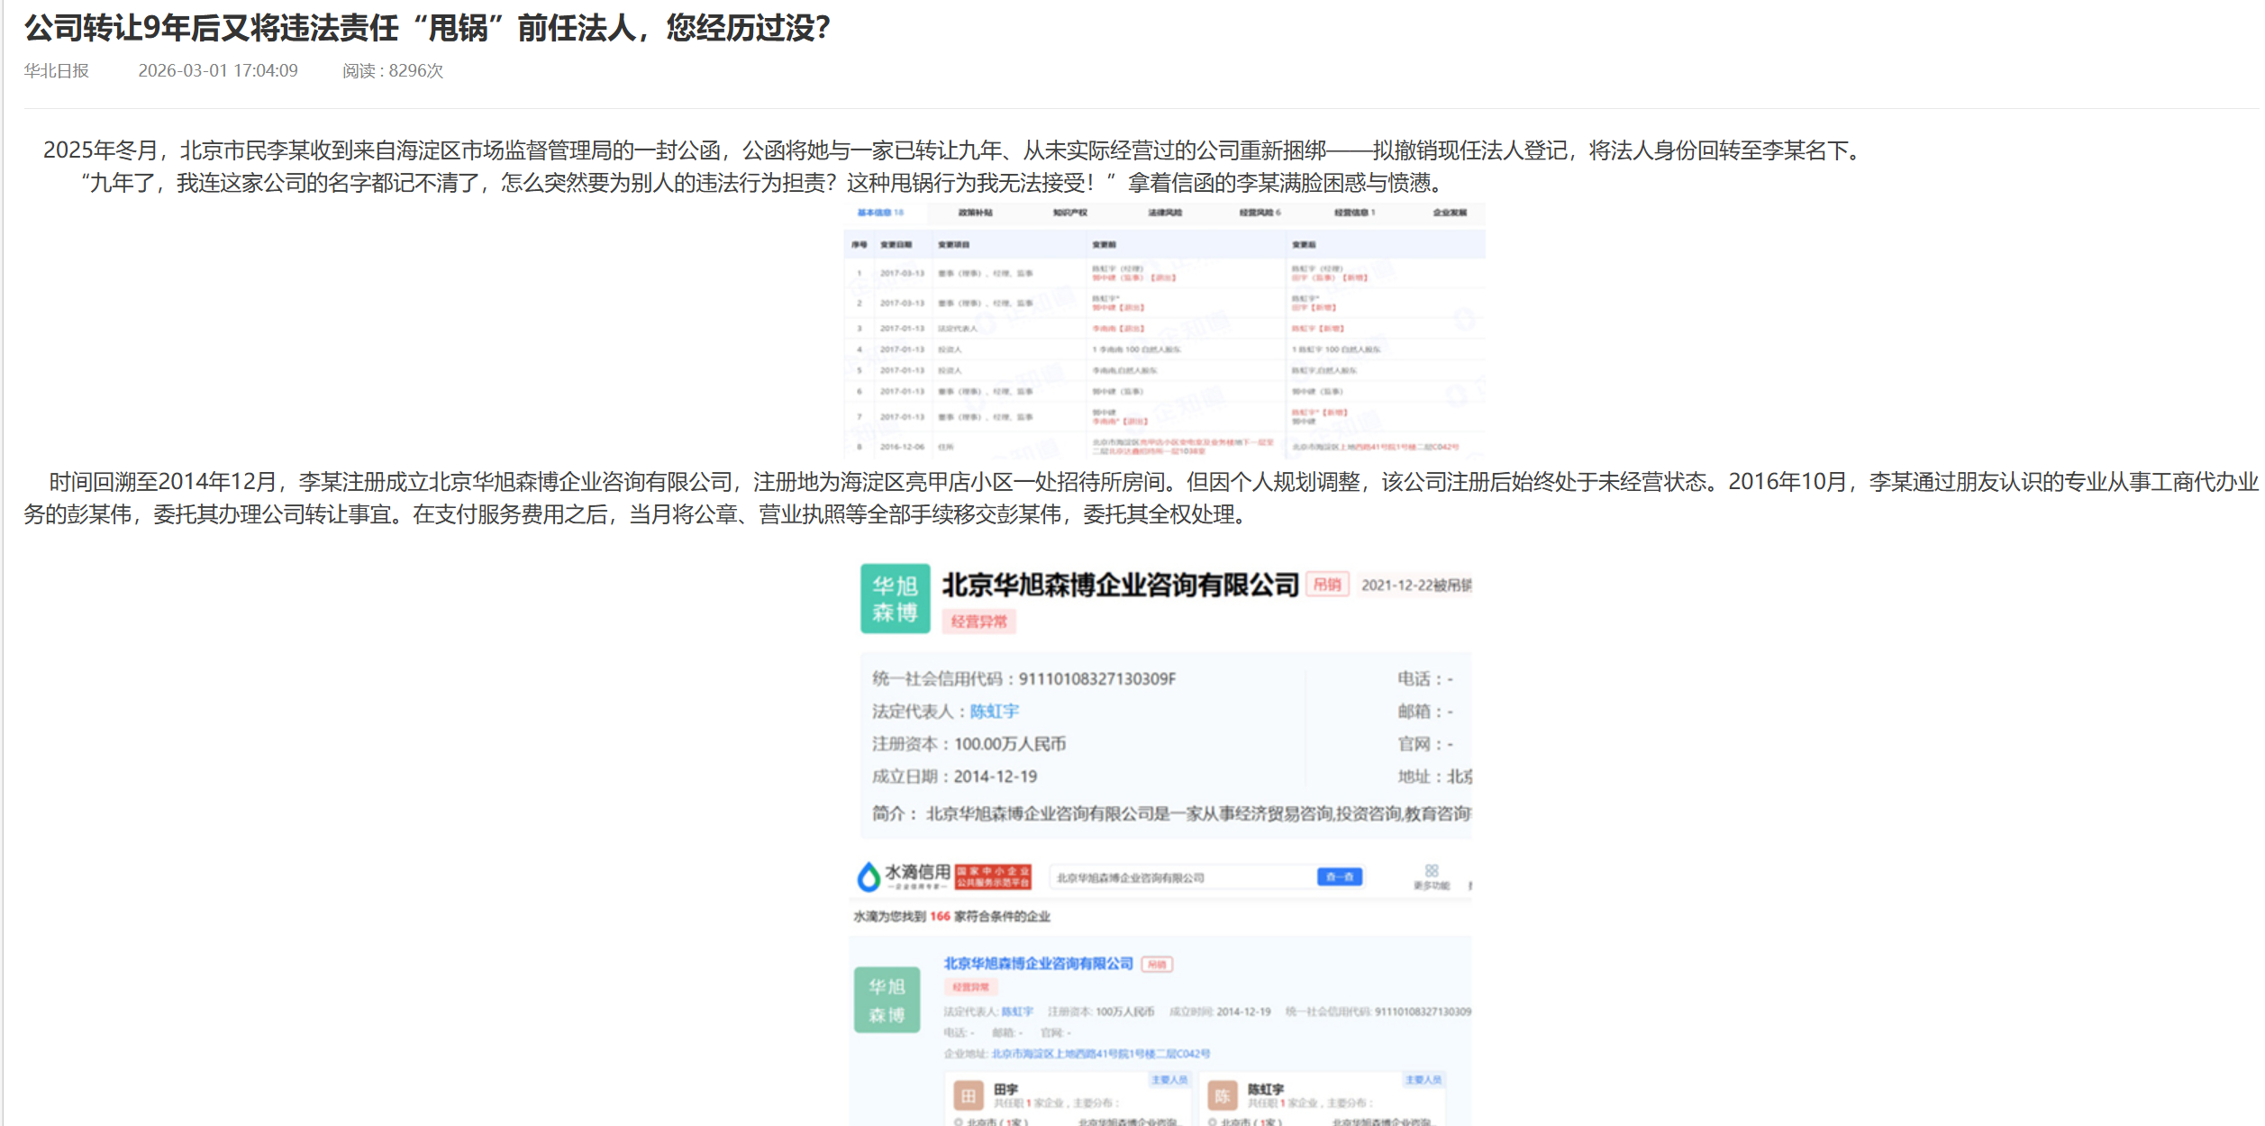Select the 法律风险 tab
Viewport: 2265px width, 1126px height.
(x=1164, y=213)
